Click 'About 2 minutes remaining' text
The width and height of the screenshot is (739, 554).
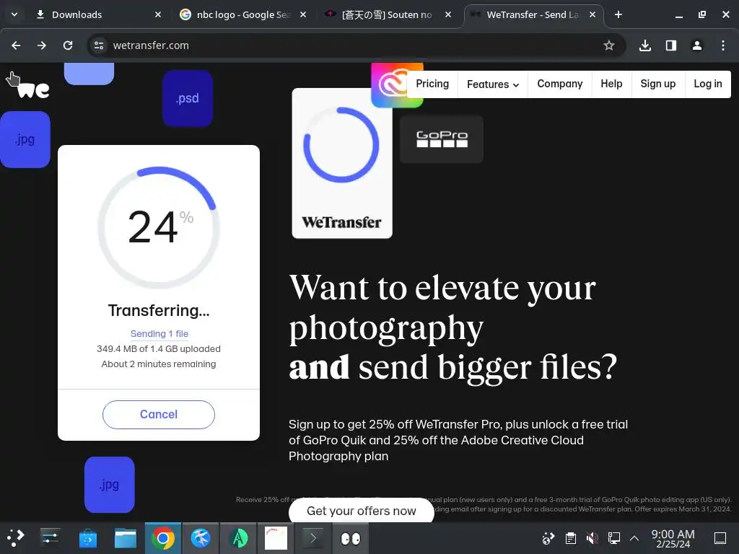[x=159, y=364]
